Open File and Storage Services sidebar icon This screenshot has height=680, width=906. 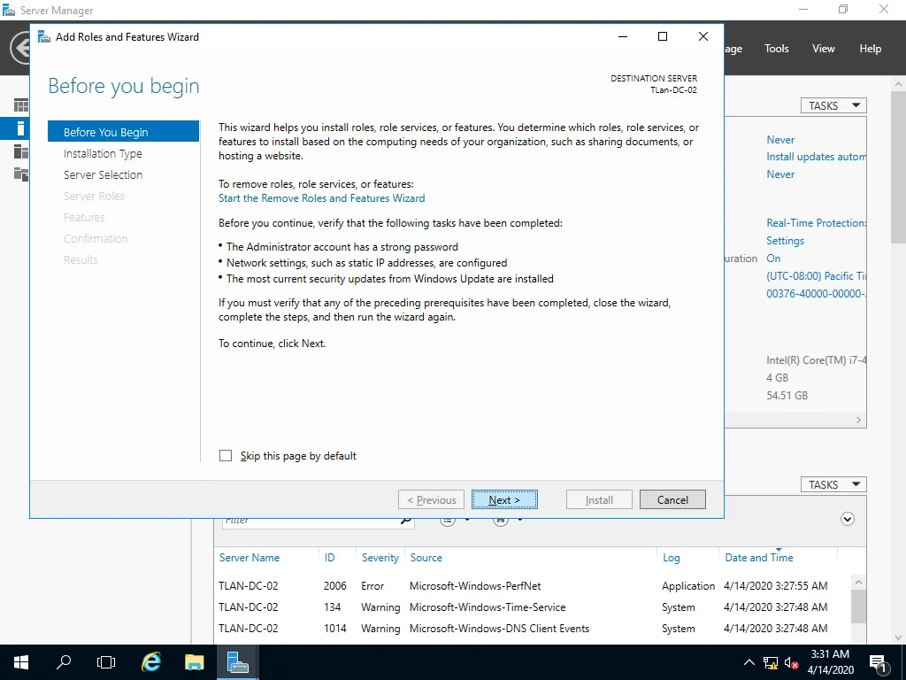pyautogui.click(x=21, y=174)
